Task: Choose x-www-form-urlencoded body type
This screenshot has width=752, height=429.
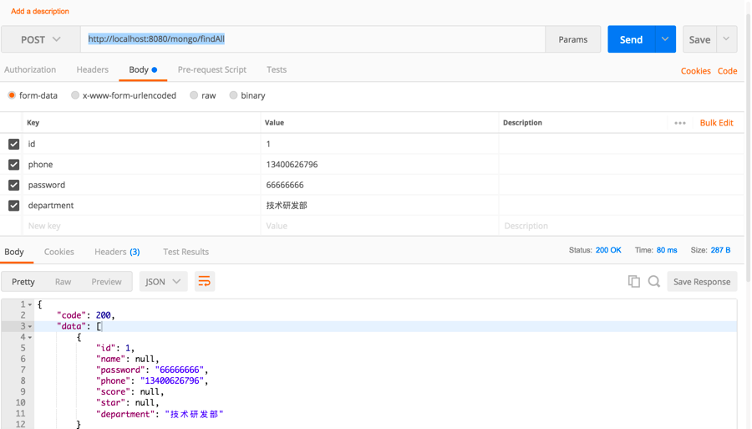Action: pyautogui.click(x=75, y=95)
